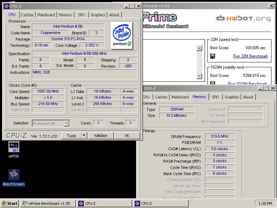
Task: Run the 32M Benchmark link
Action: point(250,56)
